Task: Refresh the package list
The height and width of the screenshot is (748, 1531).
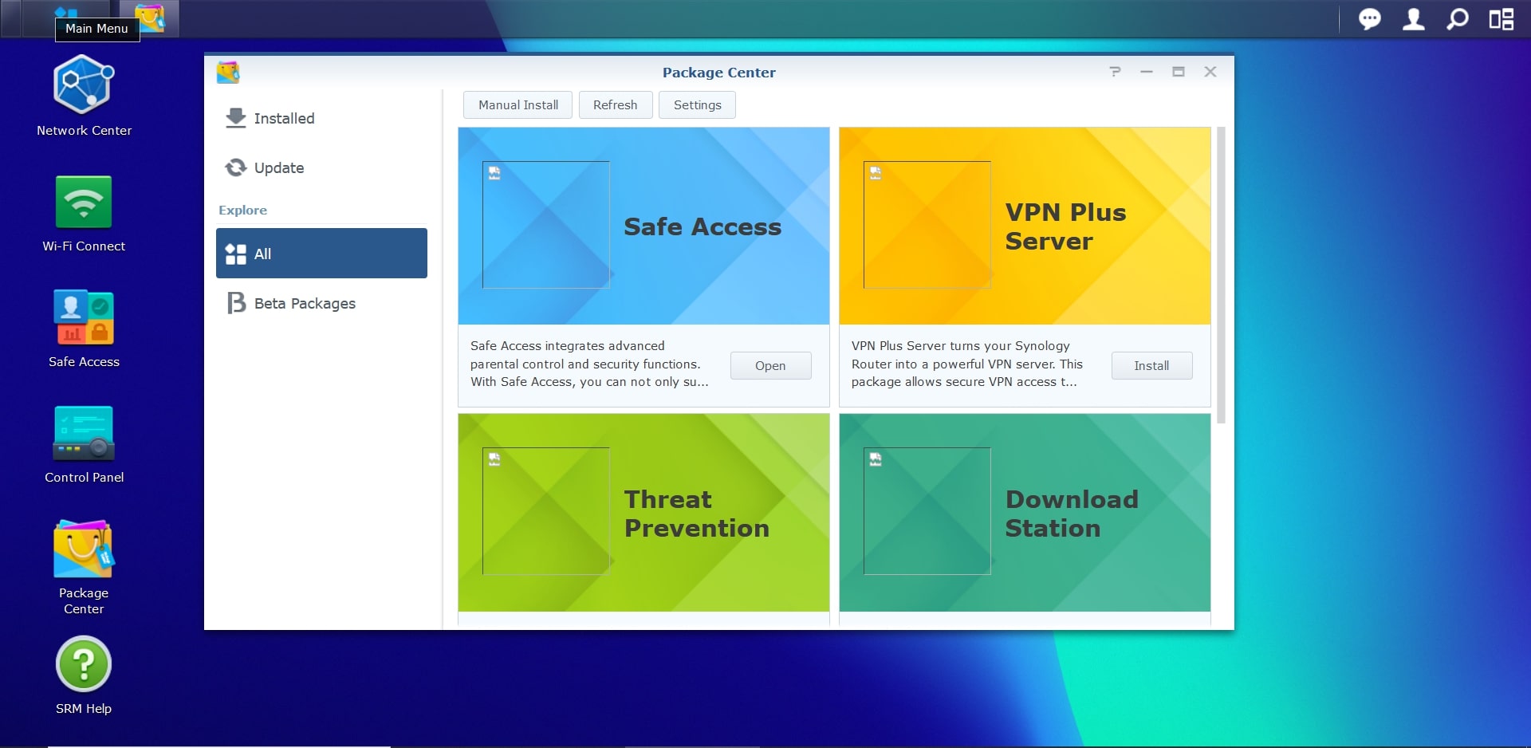Action: click(x=615, y=104)
